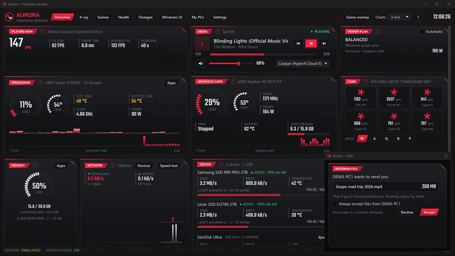
Task: Switch to the X-ray tab
Action: (x=84, y=17)
